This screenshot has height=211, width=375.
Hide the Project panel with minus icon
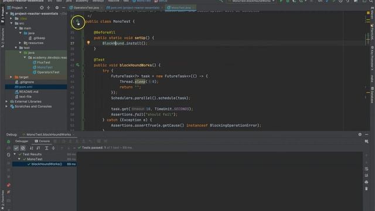[x=64, y=8]
